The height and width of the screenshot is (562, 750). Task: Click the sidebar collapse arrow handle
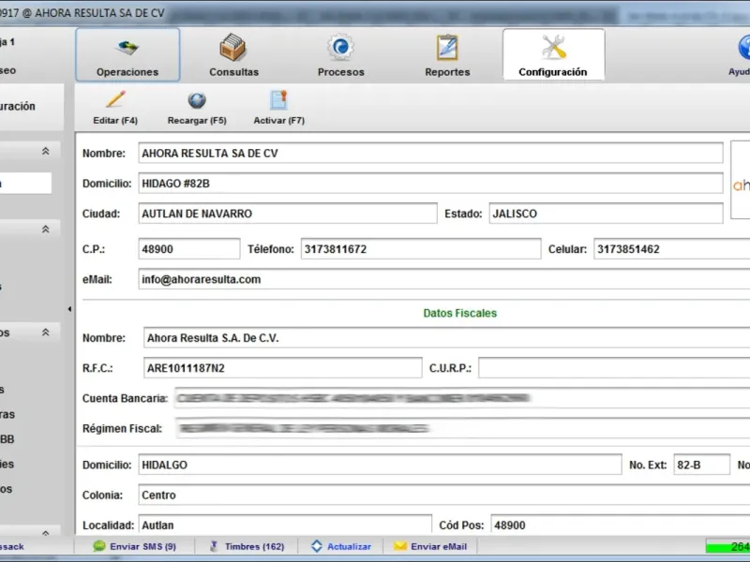pyautogui.click(x=69, y=309)
